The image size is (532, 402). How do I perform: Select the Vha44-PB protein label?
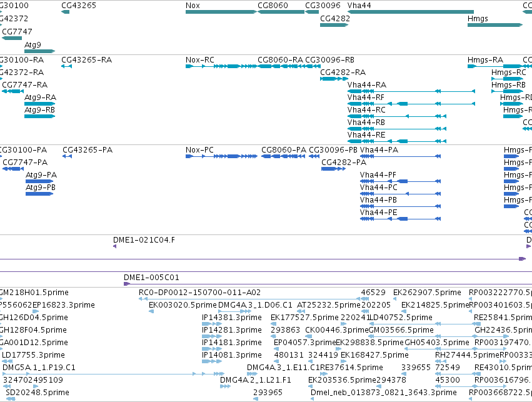378,200
